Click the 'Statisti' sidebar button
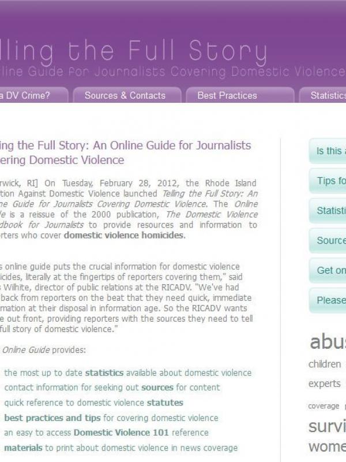This screenshot has height=462, width=346. (328, 211)
